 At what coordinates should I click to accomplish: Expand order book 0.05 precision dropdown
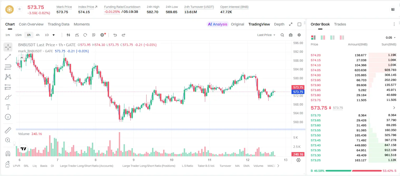pos(391,38)
